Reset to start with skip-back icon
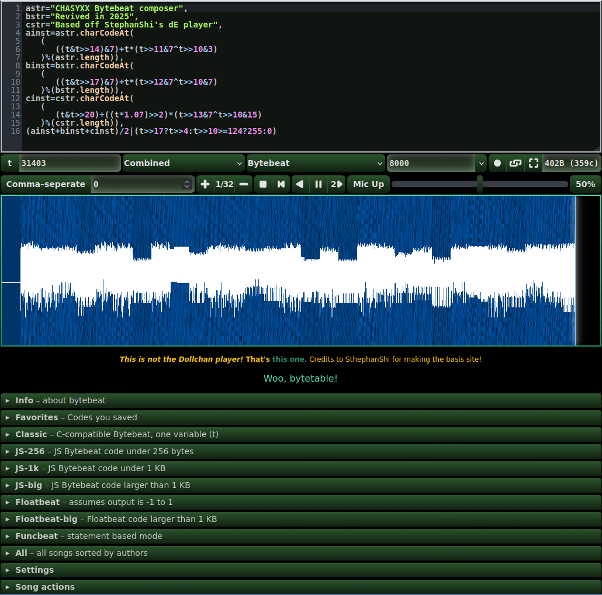 click(281, 185)
